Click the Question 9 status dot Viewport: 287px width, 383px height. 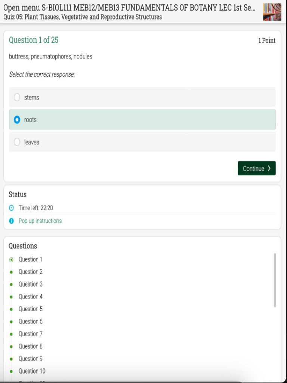coord(12,359)
